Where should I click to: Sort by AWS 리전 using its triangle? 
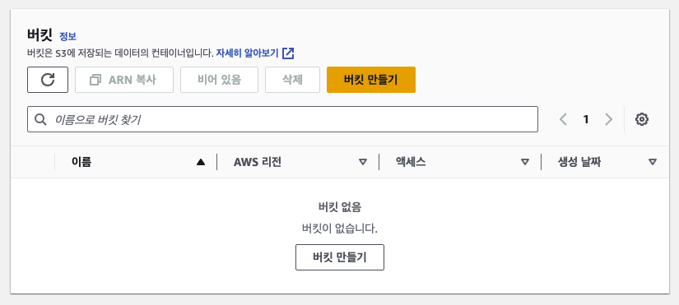[363, 162]
